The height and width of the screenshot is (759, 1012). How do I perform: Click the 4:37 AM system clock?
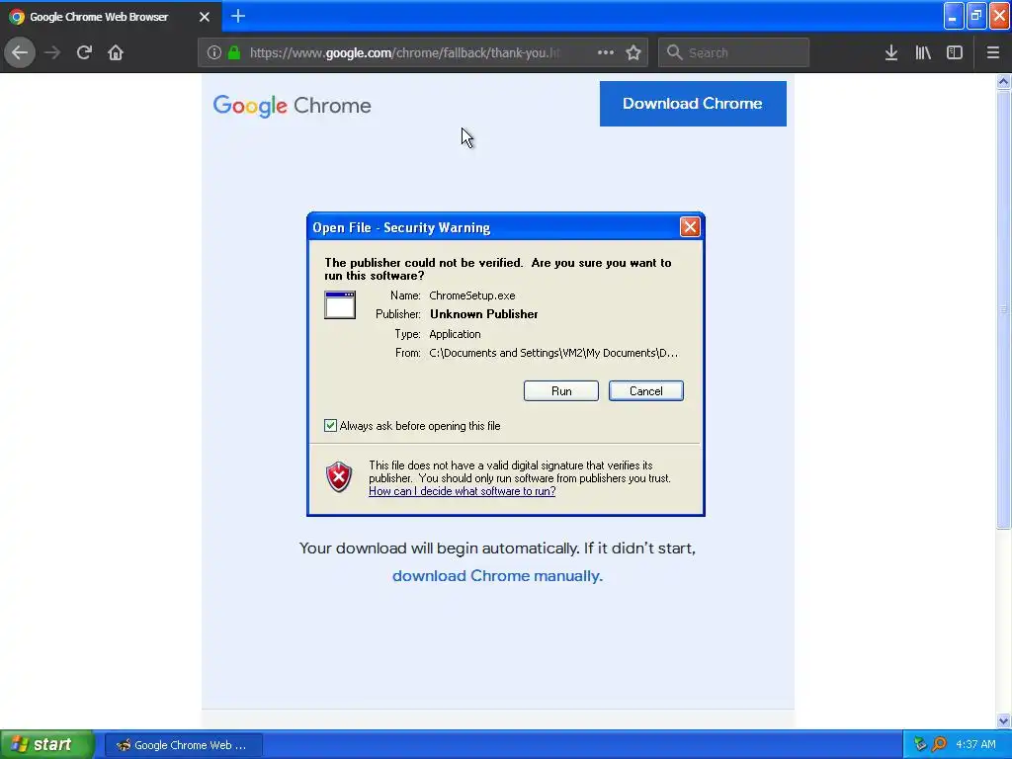tap(975, 745)
